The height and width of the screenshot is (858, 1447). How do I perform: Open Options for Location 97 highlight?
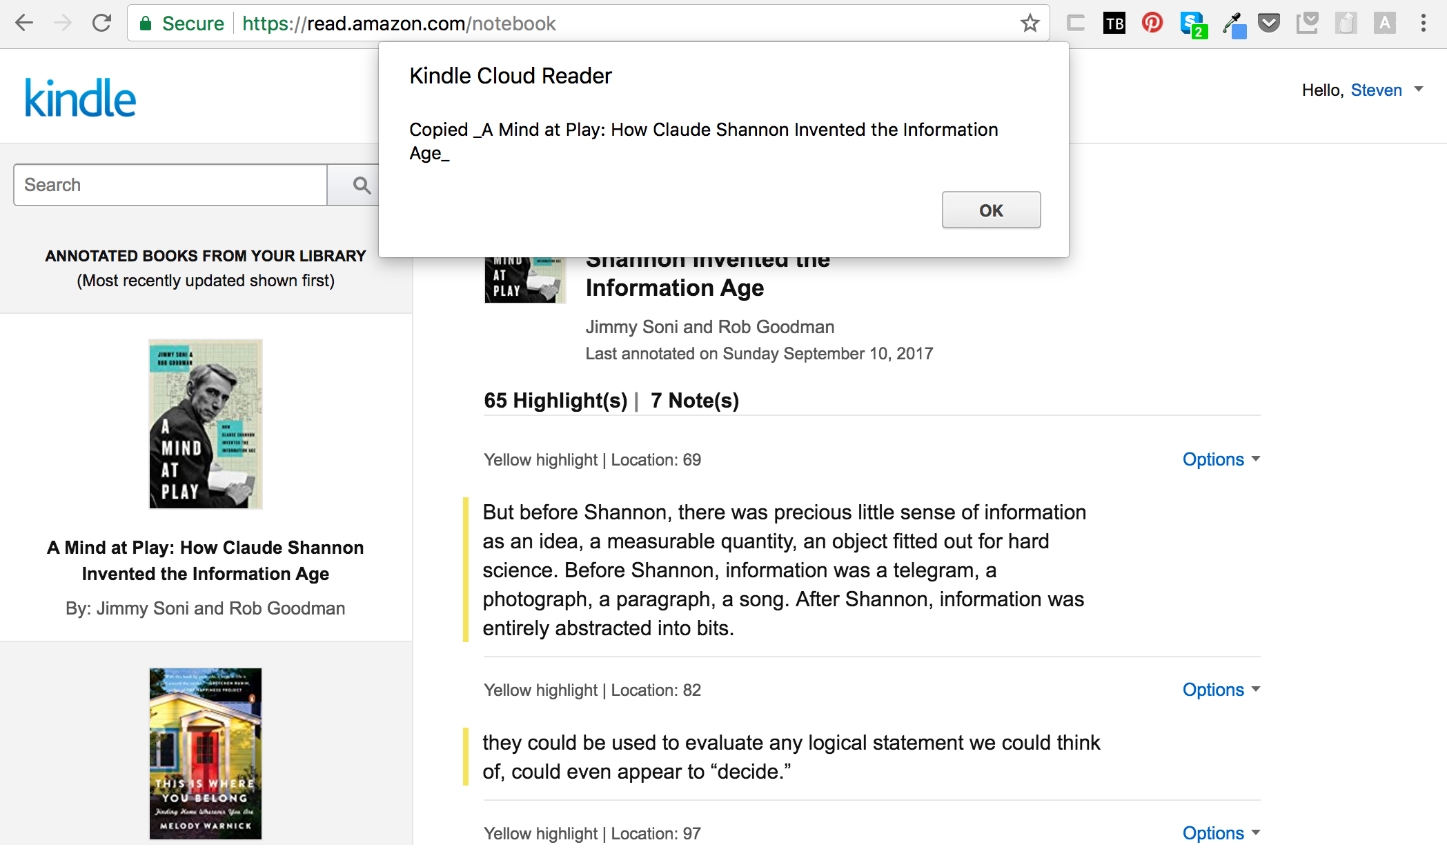[1220, 833]
